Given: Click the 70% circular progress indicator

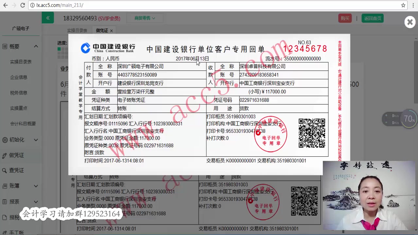Looking at the screenshot, I should (409, 119).
